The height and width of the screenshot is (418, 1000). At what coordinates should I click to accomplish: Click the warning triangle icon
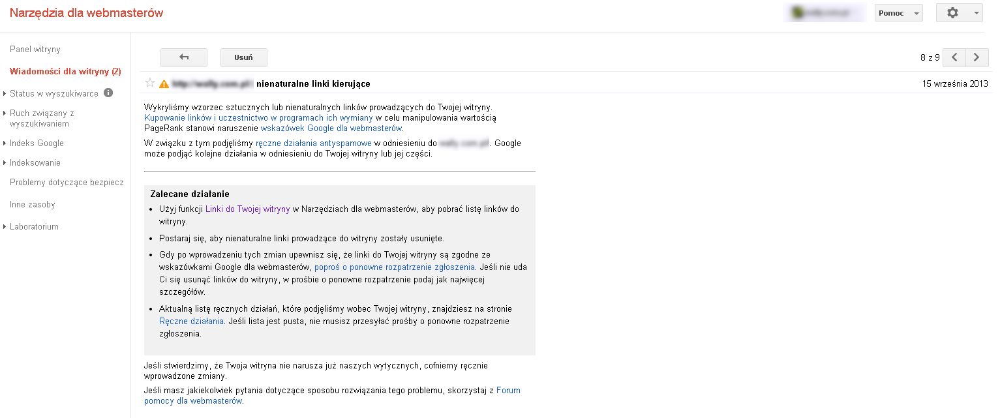[164, 83]
